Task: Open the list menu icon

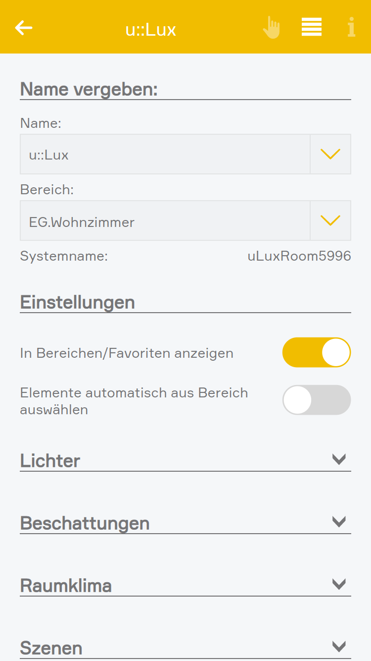Action: [312, 27]
